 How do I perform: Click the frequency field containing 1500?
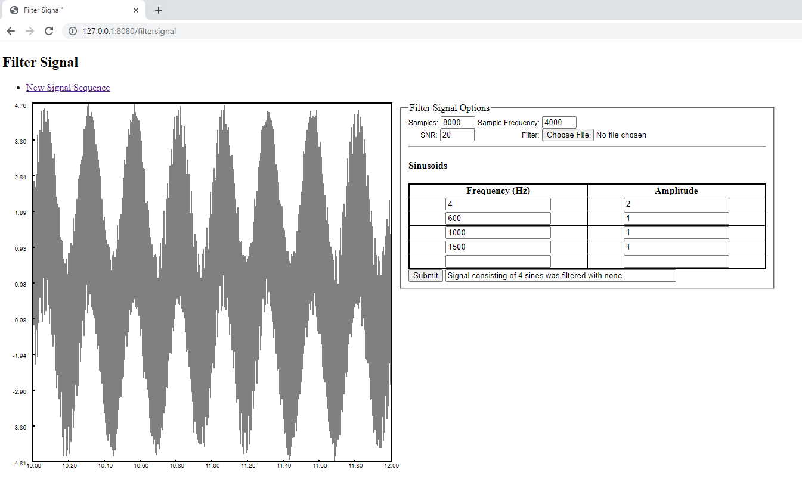pyautogui.click(x=497, y=246)
